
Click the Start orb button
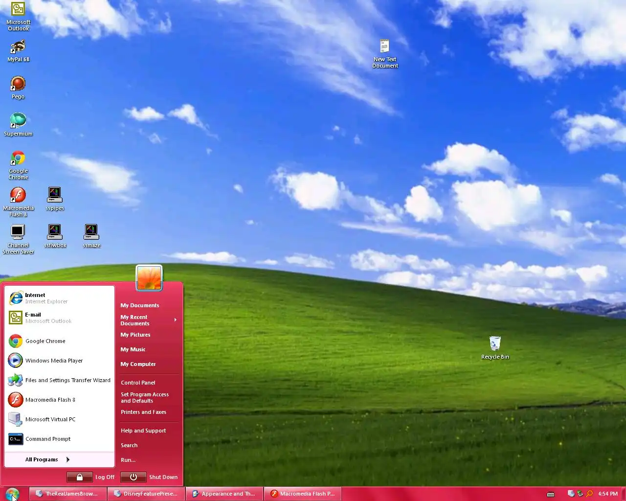pos(12,494)
